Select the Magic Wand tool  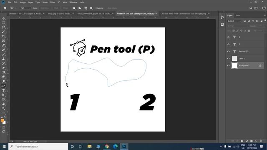click(x=3, y=32)
